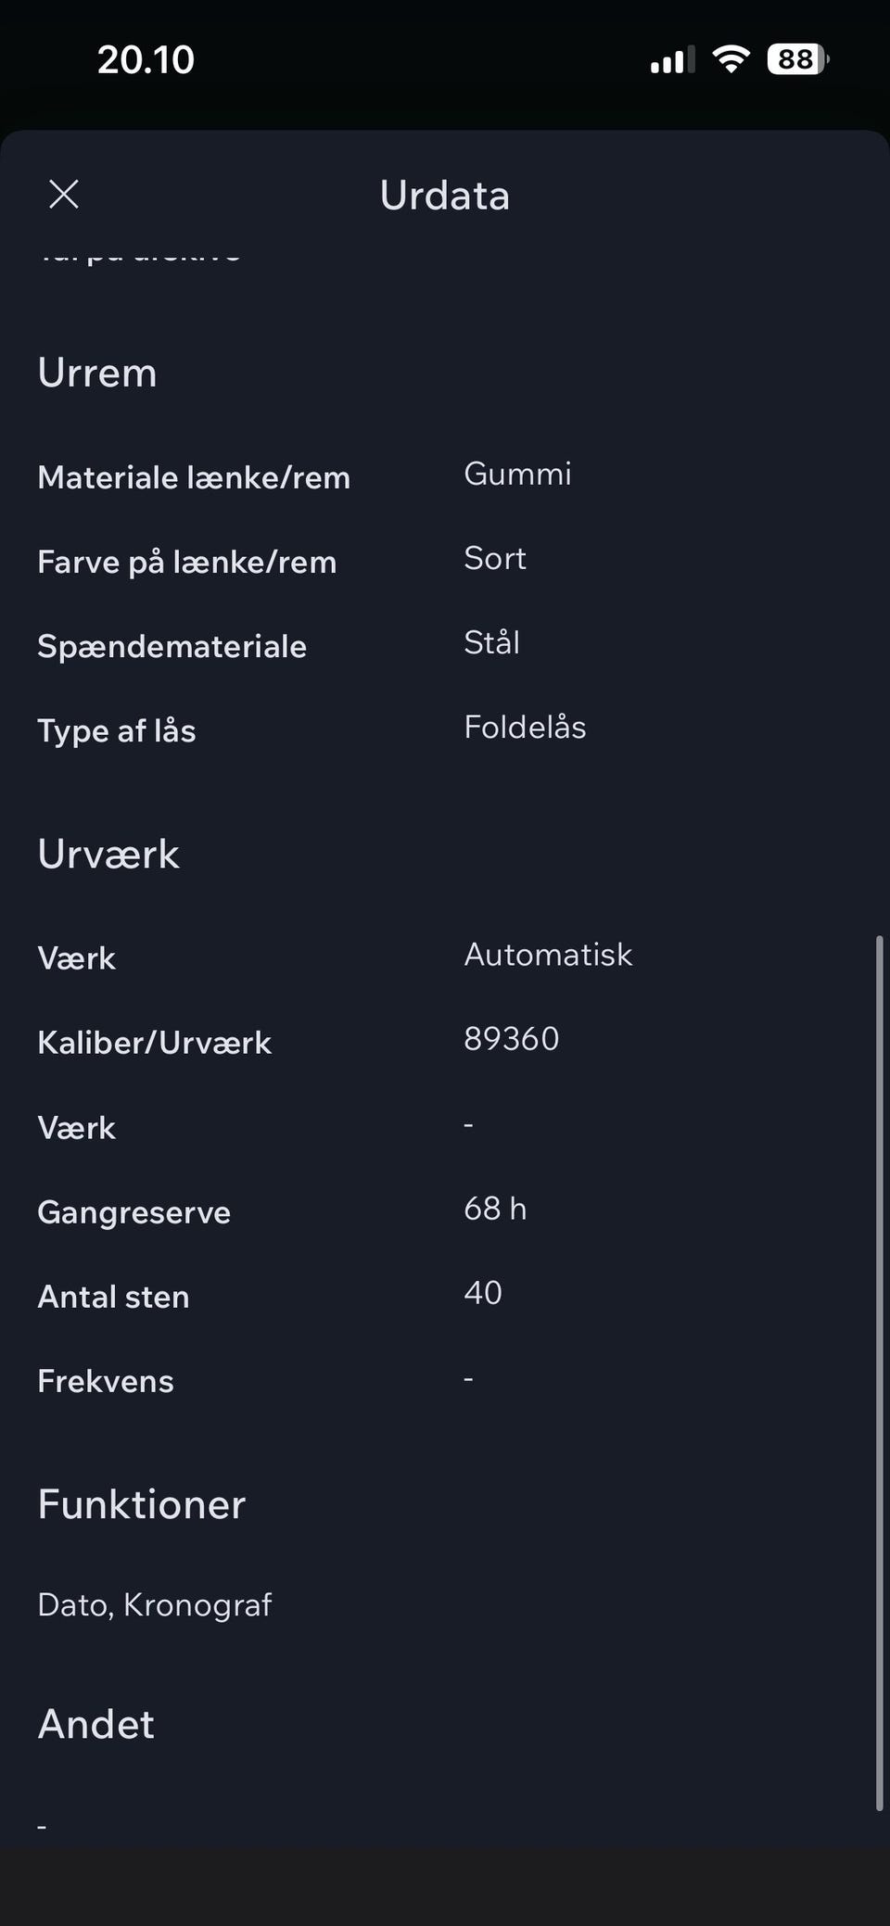Tap the cellular signal bars icon
The height and width of the screenshot is (1926, 890).
coord(672,61)
